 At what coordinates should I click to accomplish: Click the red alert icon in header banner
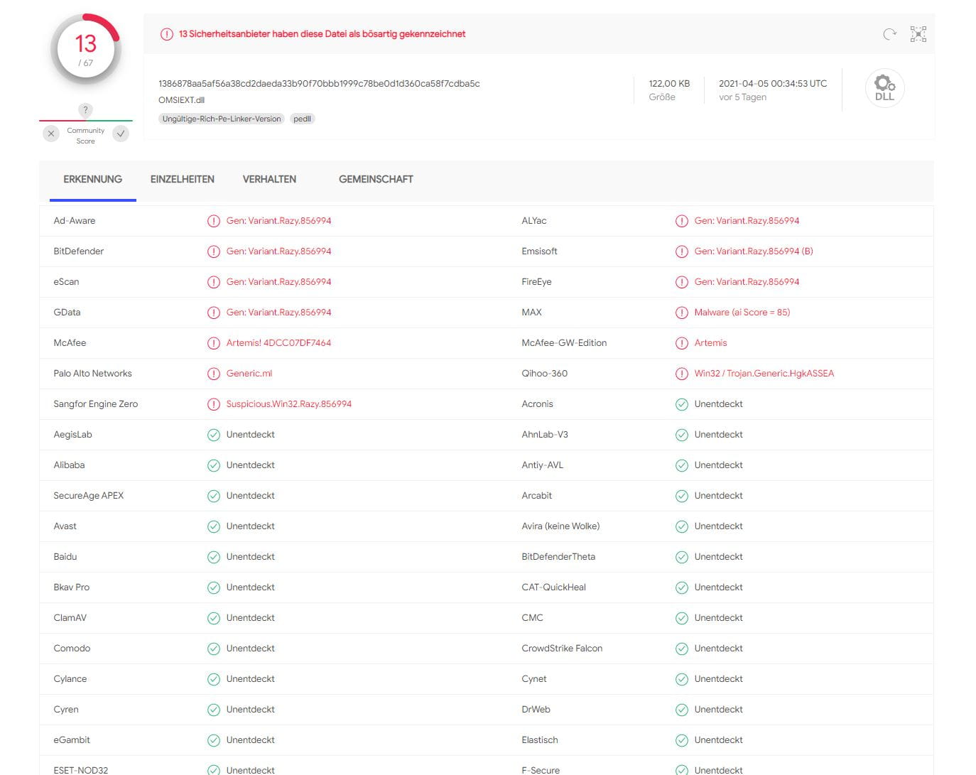[x=166, y=34]
